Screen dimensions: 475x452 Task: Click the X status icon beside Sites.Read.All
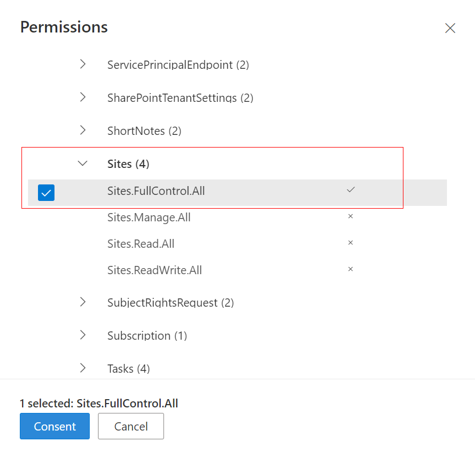[x=351, y=243]
